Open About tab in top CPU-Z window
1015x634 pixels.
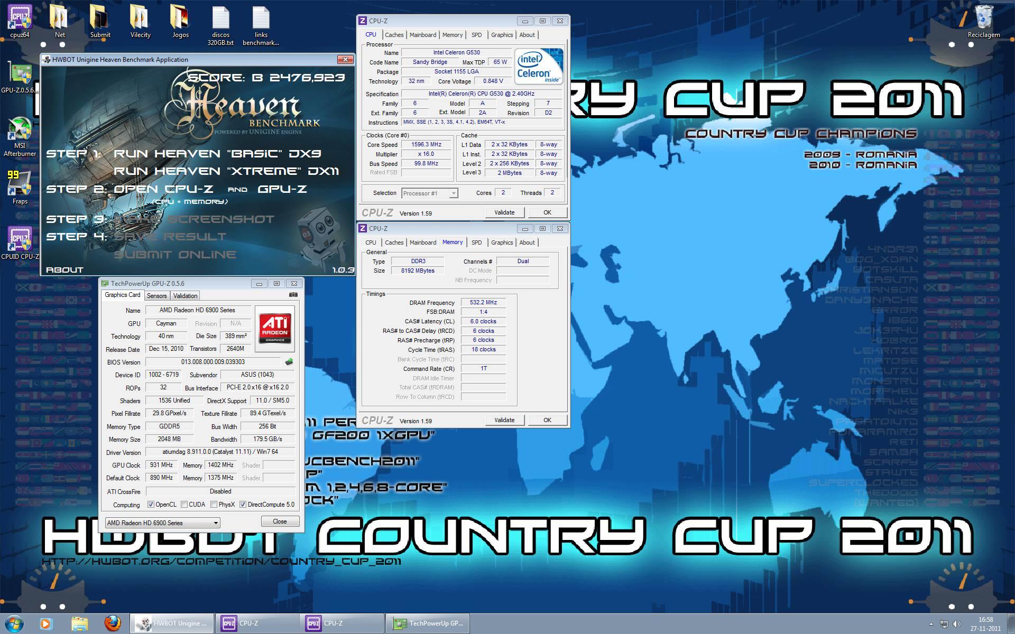coord(527,35)
